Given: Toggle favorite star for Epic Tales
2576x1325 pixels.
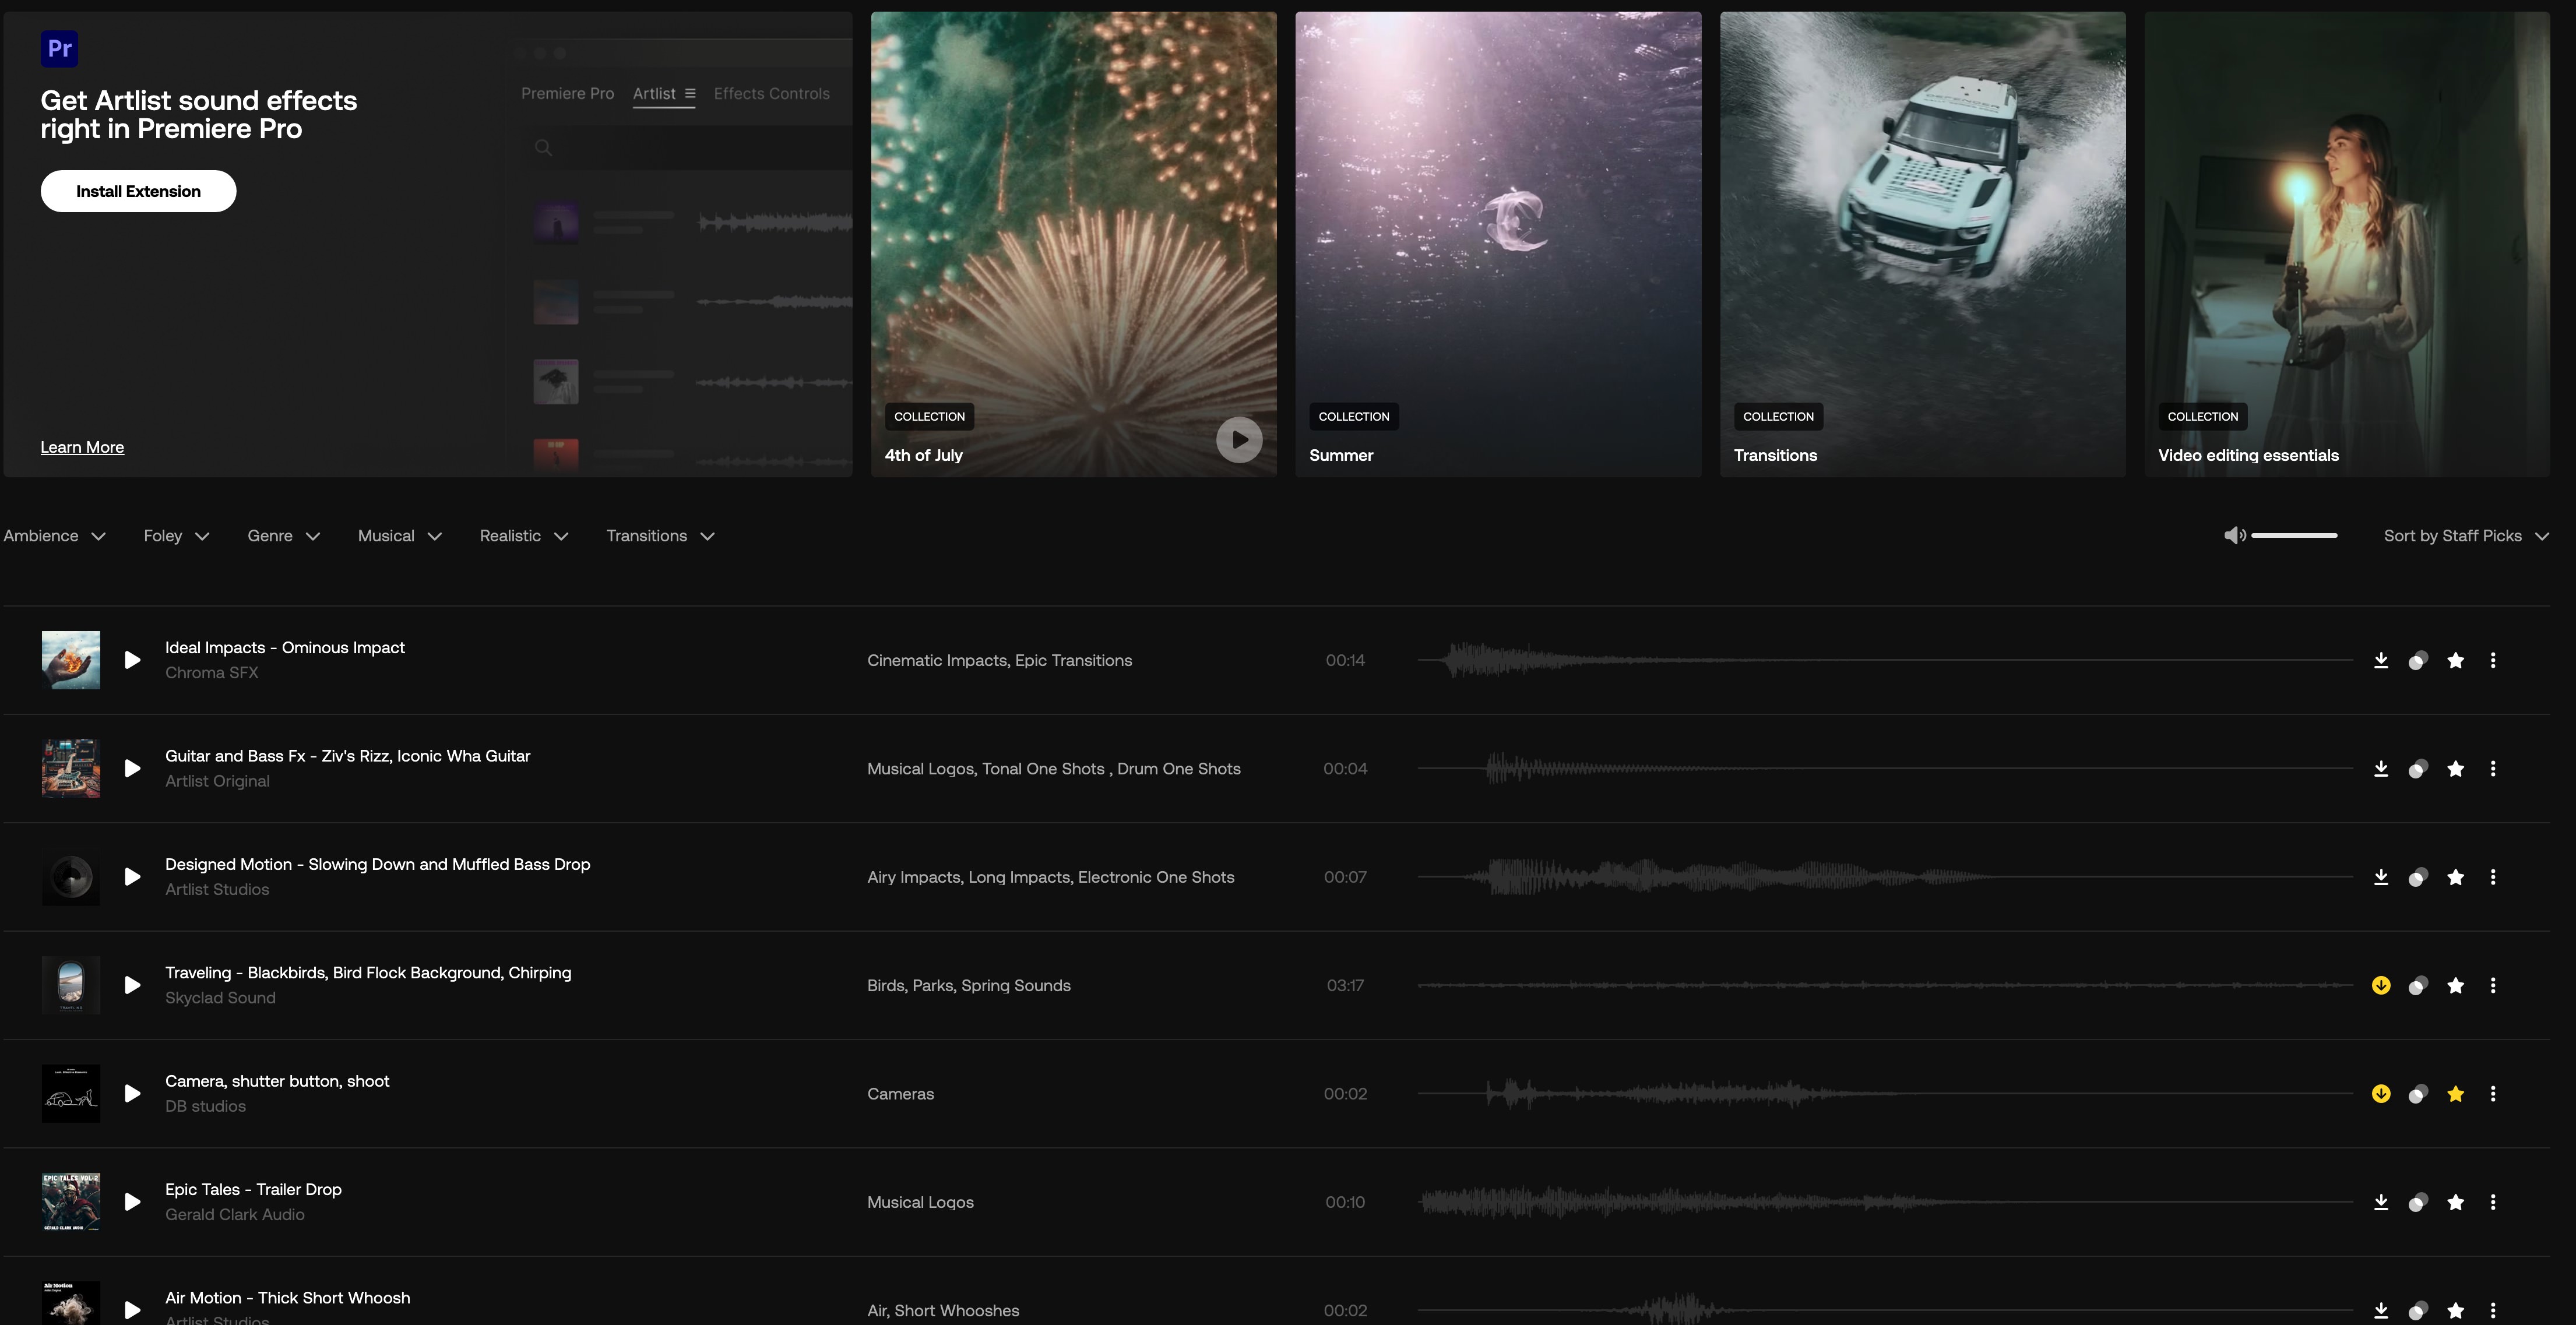Looking at the screenshot, I should tap(2456, 1202).
